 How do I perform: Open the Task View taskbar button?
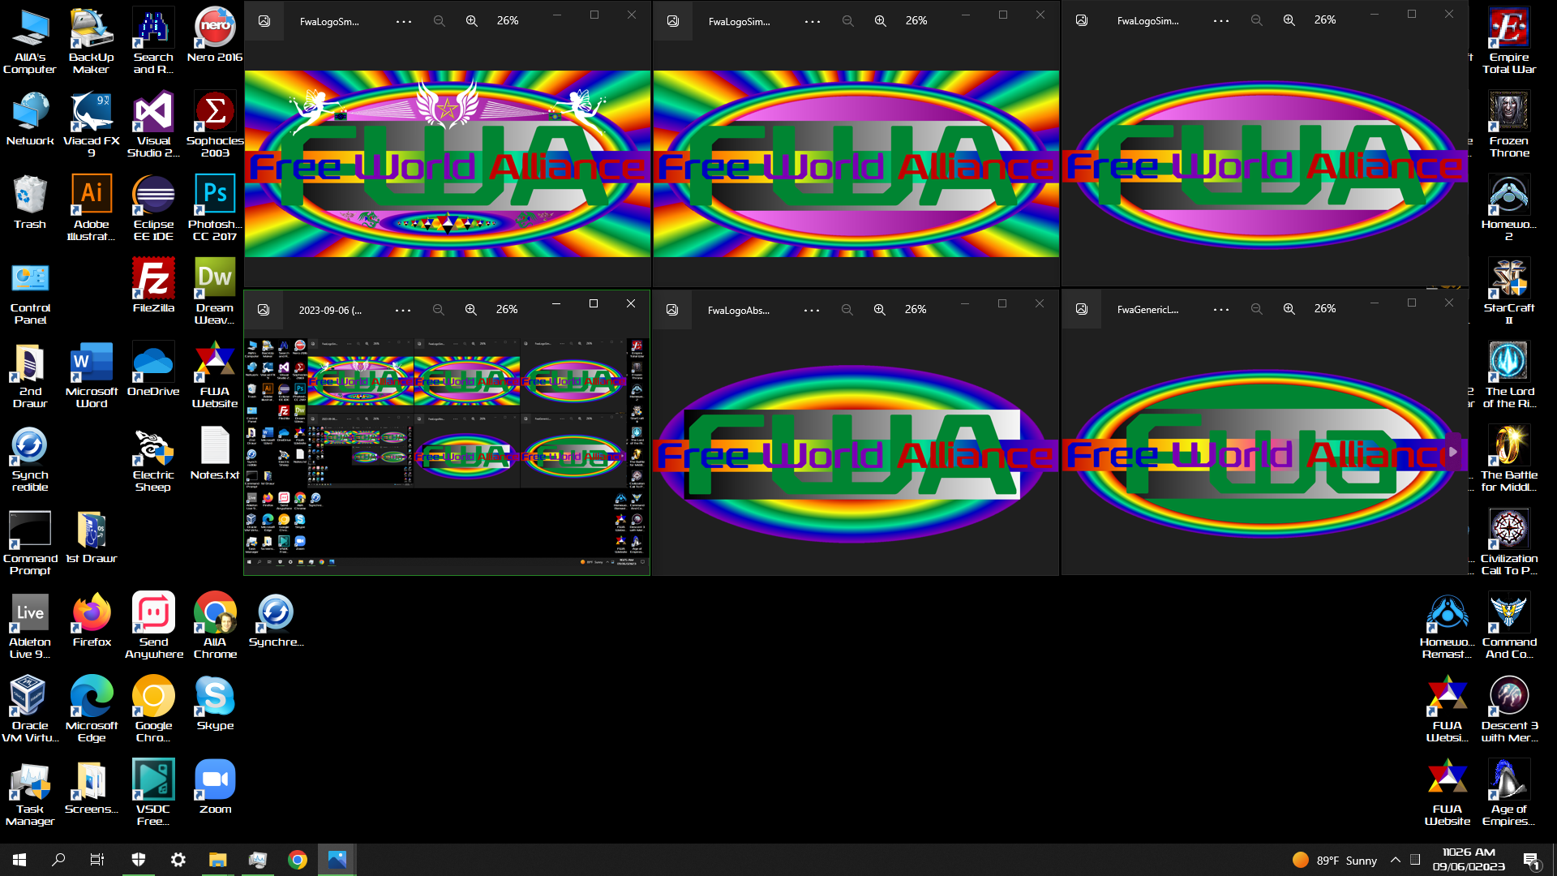pyautogui.click(x=97, y=860)
